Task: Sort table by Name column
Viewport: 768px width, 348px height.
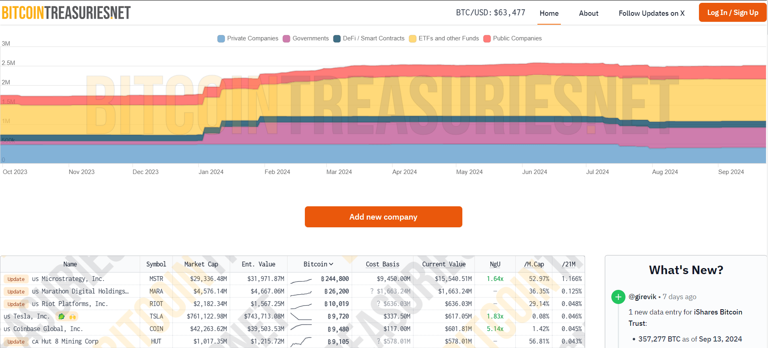Action: click(x=70, y=264)
